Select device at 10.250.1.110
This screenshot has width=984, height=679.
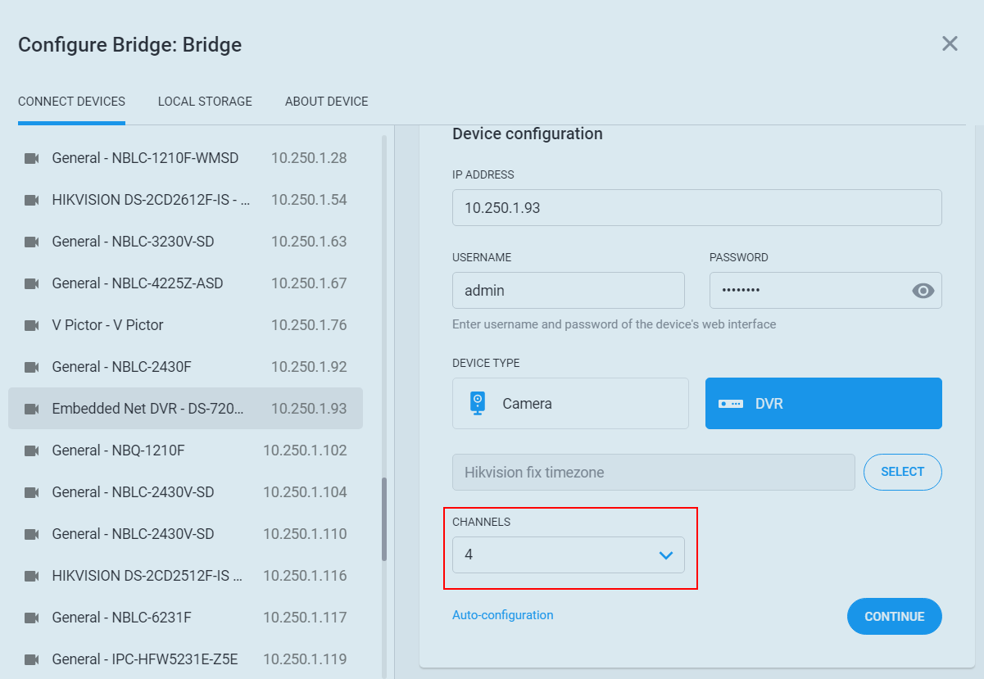pos(185,534)
